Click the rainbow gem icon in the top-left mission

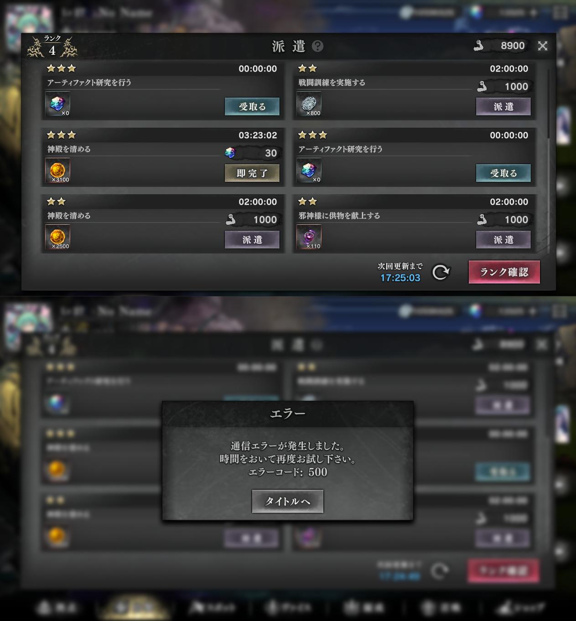point(57,103)
